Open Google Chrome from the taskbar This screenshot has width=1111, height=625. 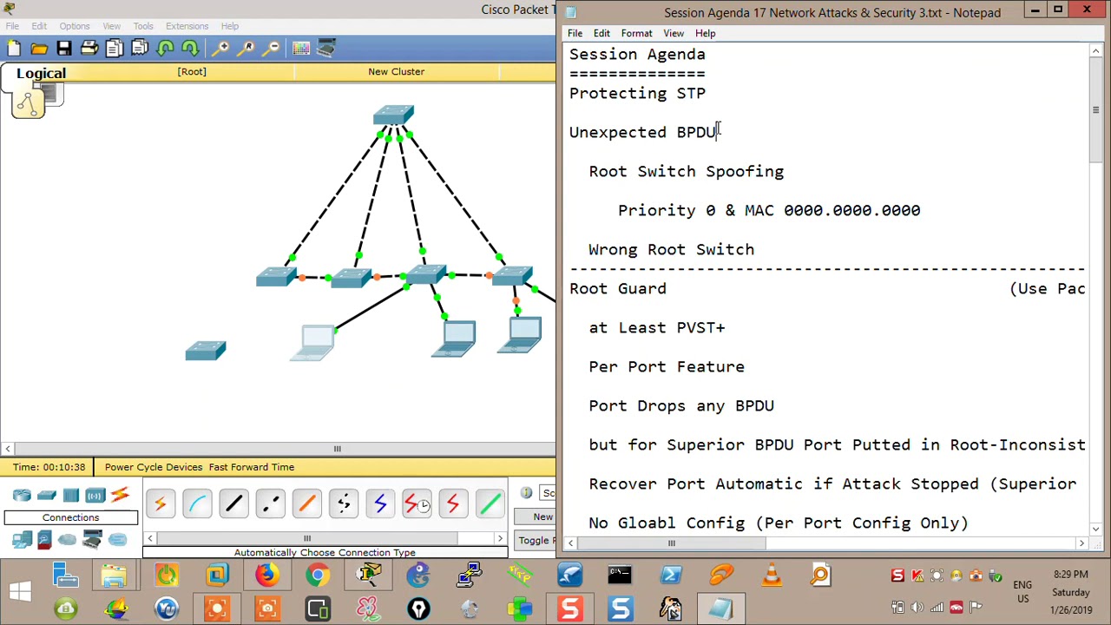click(318, 575)
